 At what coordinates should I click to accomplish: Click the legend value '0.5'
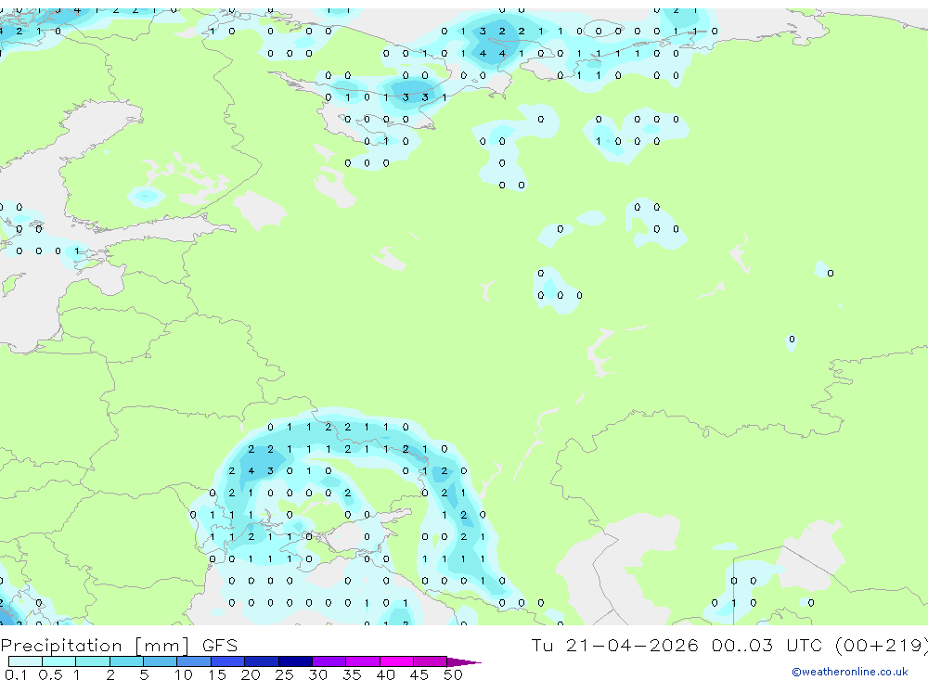pyautogui.click(x=50, y=674)
